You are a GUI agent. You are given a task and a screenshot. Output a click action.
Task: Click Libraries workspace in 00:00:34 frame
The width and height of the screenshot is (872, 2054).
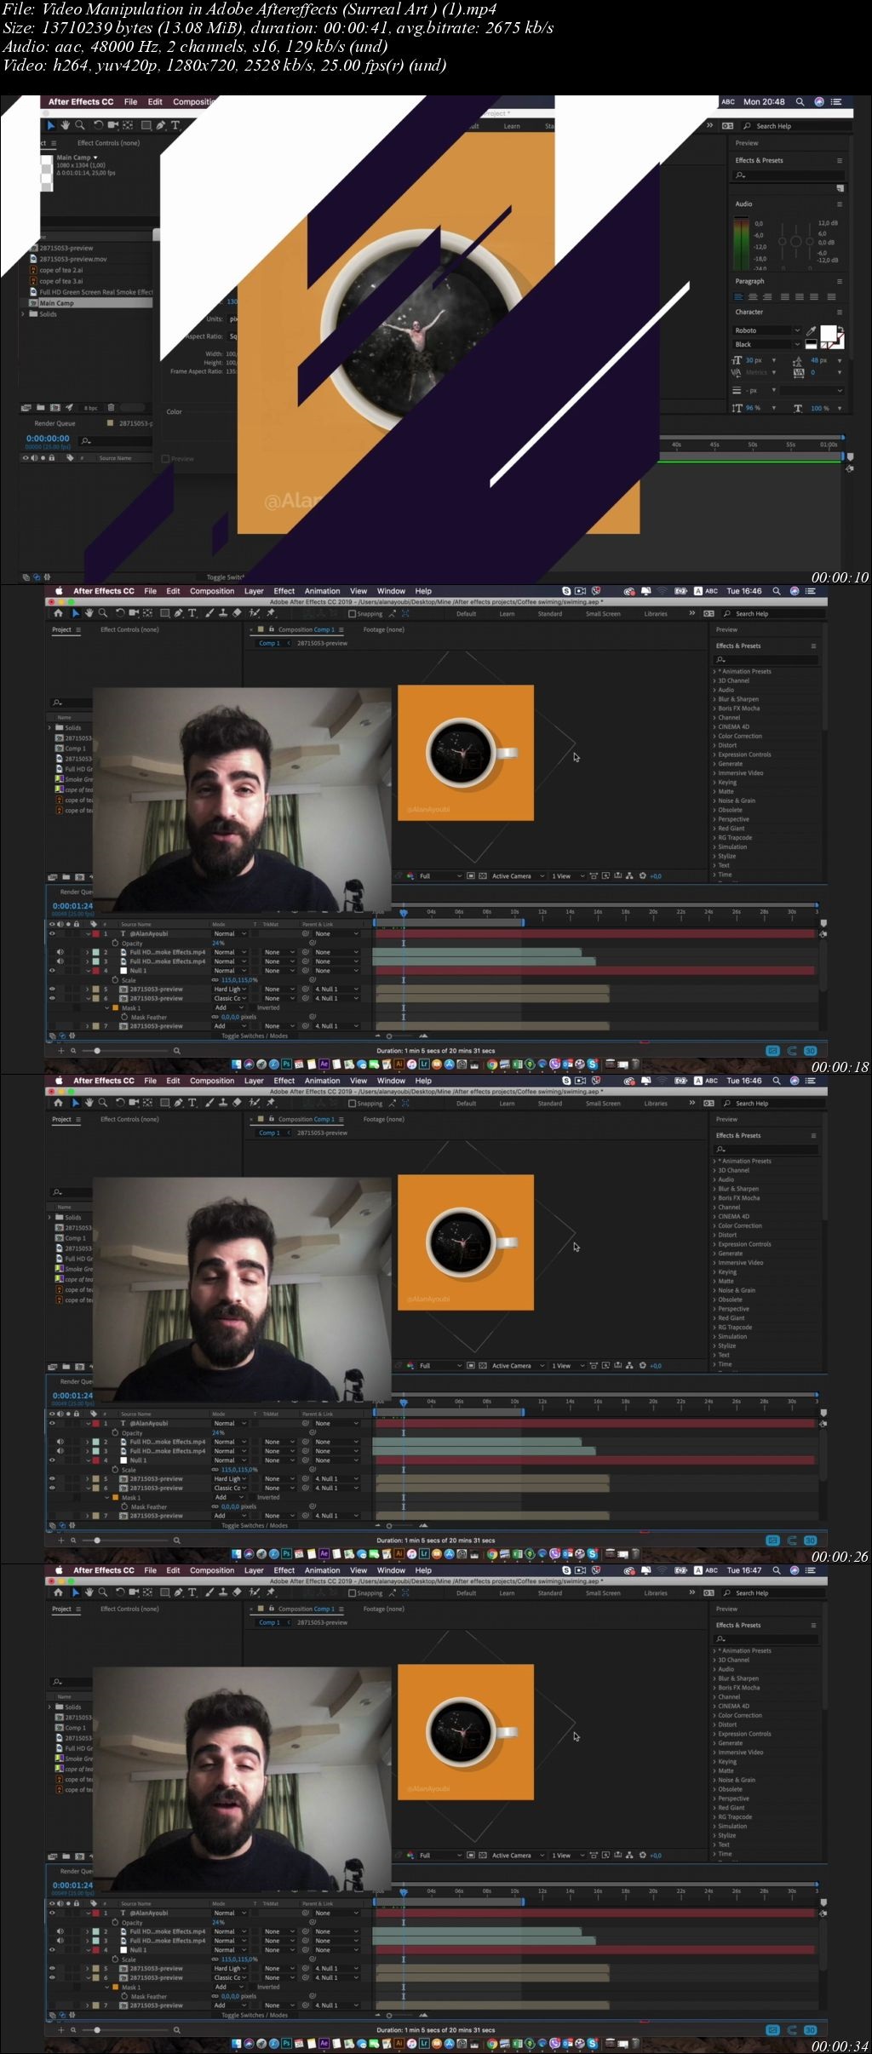click(656, 1592)
